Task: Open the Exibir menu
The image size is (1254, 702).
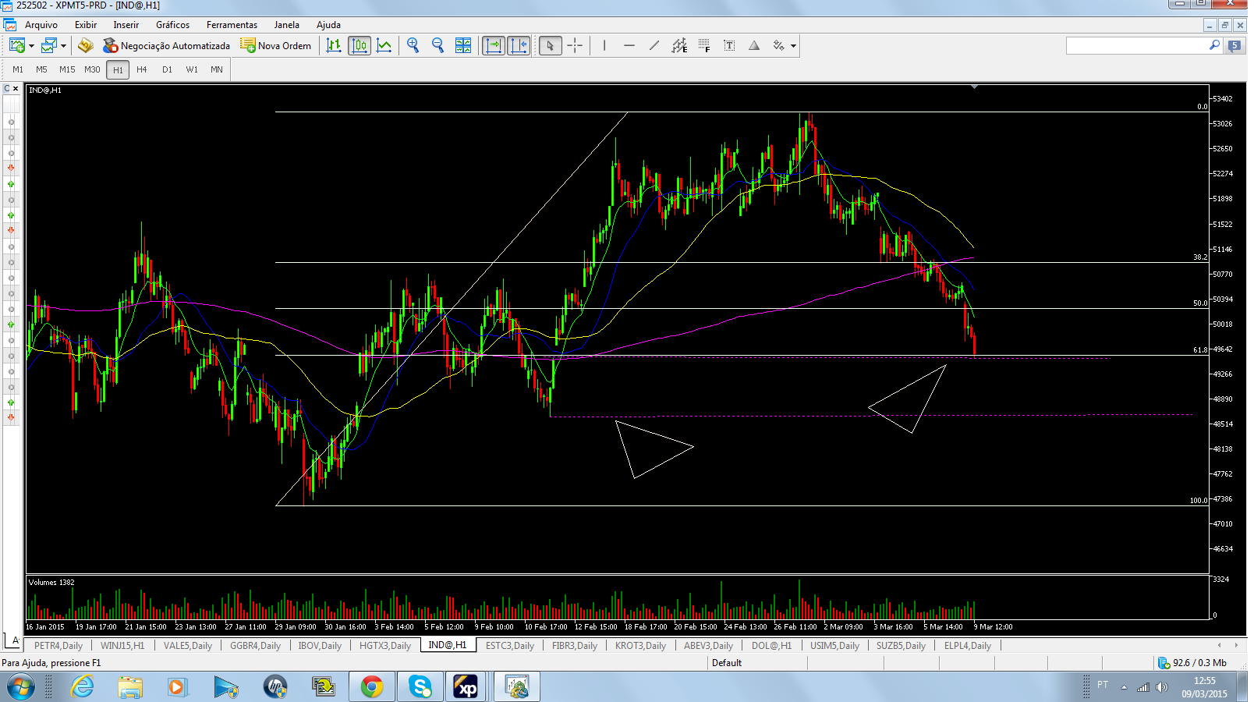Action: [x=86, y=25]
